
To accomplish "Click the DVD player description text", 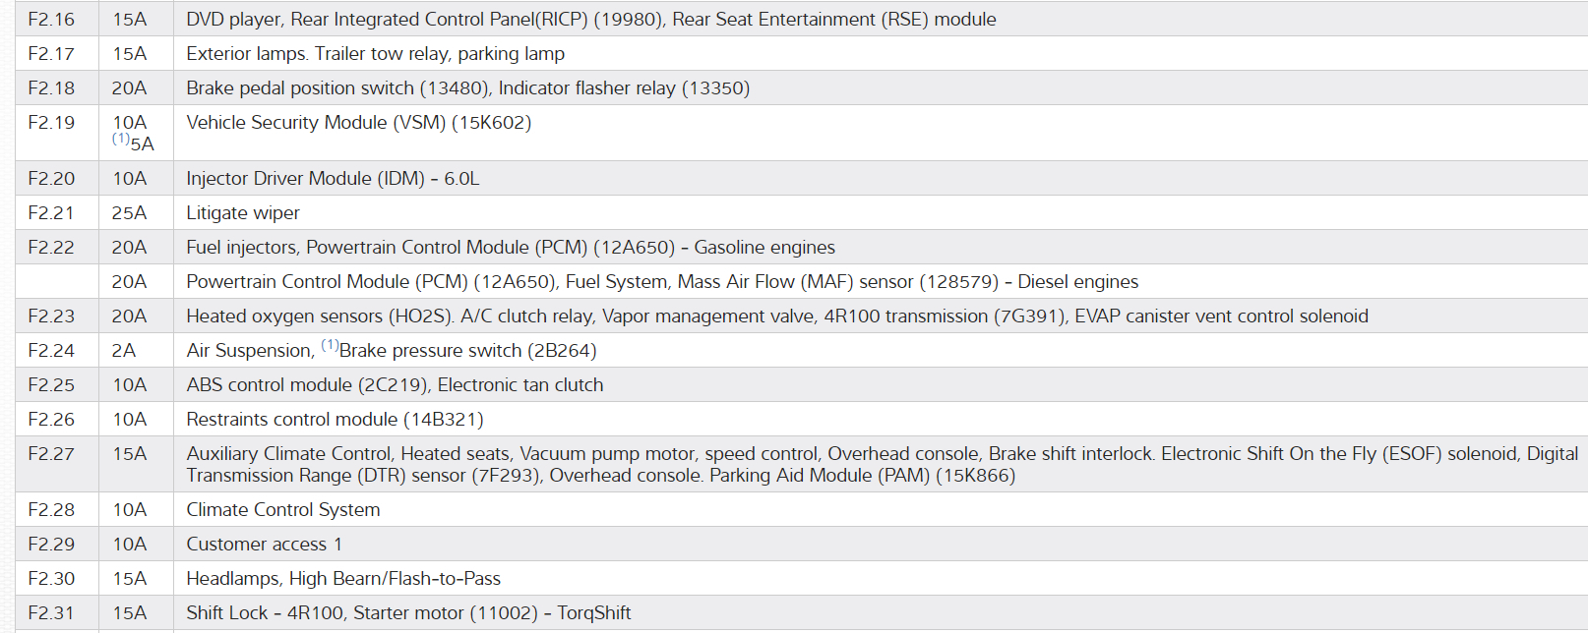I will tap(590, 20).
